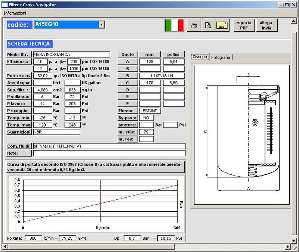The image size is (299, 252).
Task: Click the horizontal scrollbar right arrow
Action: 287,246
